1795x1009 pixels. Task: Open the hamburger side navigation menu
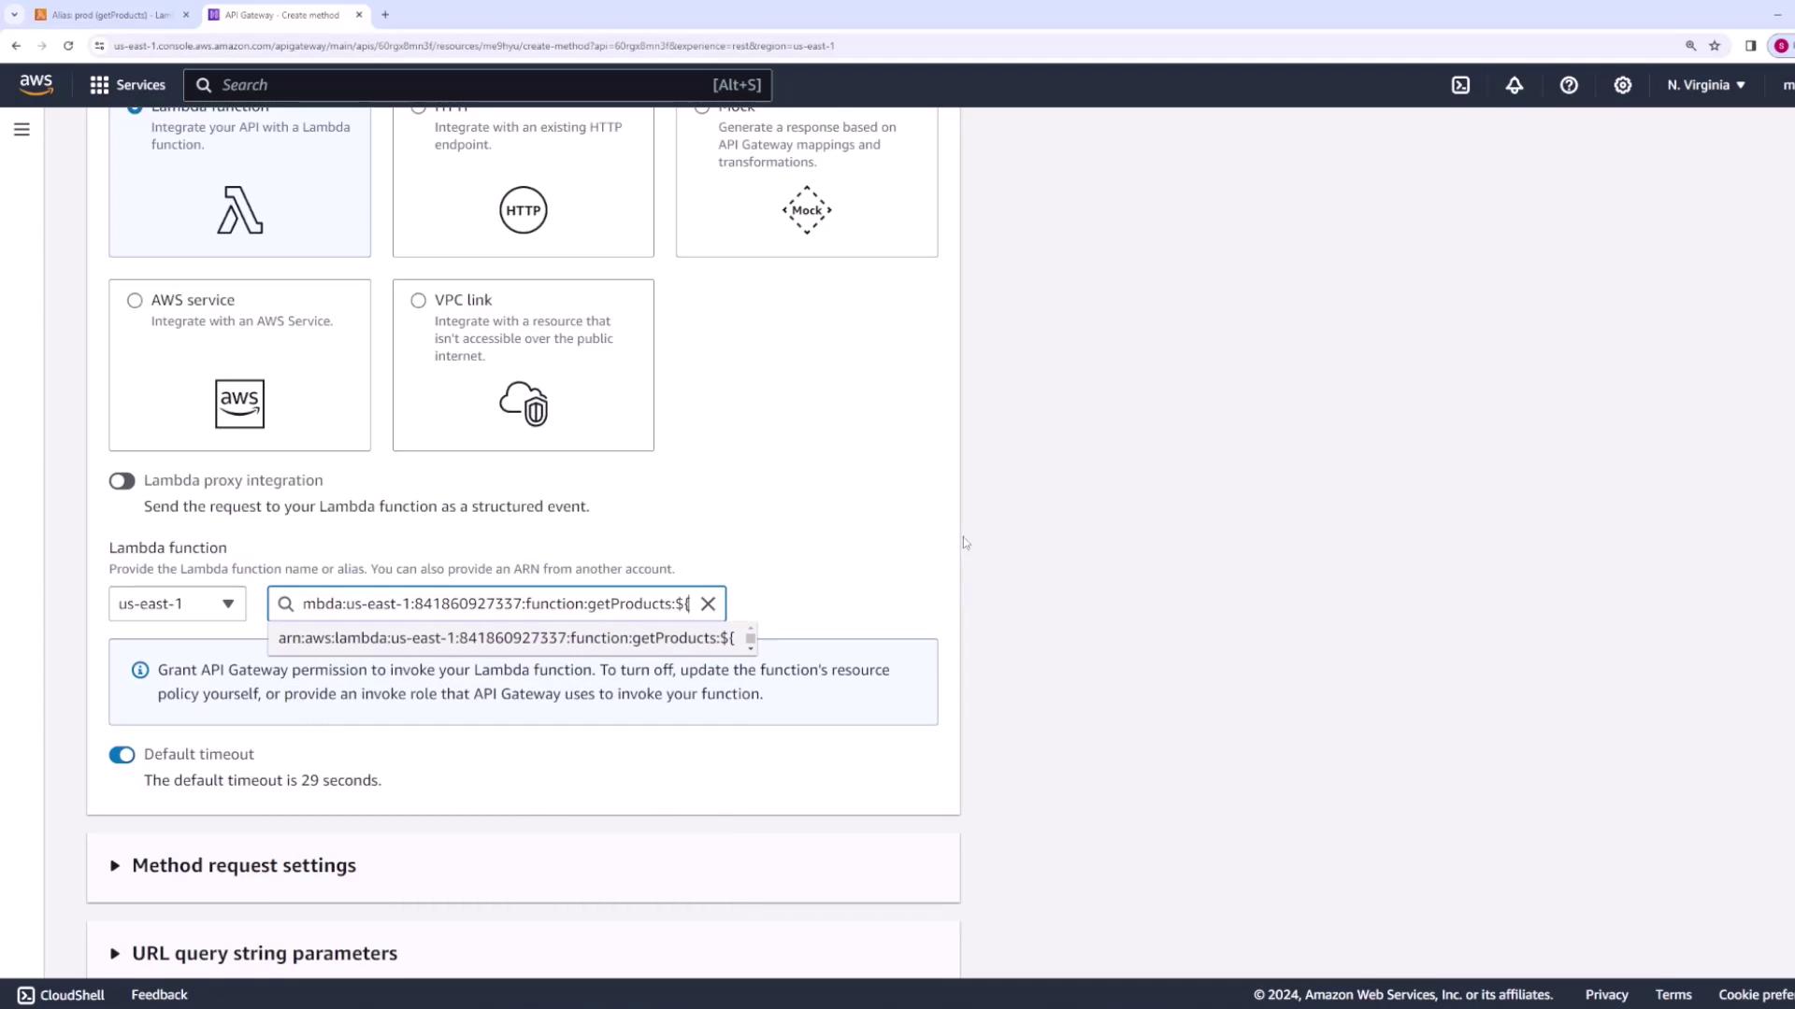[x=22, y=130]
